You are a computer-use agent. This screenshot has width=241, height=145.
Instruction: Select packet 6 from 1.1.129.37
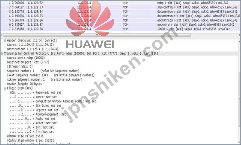(x=120, y=25)
